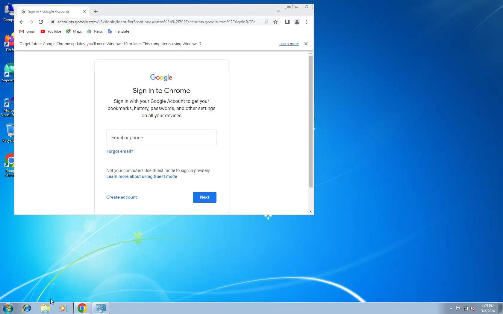503x314 pixels.
Task: Launch Internet Explorer from the taskbar
Action: pos(27,308)
